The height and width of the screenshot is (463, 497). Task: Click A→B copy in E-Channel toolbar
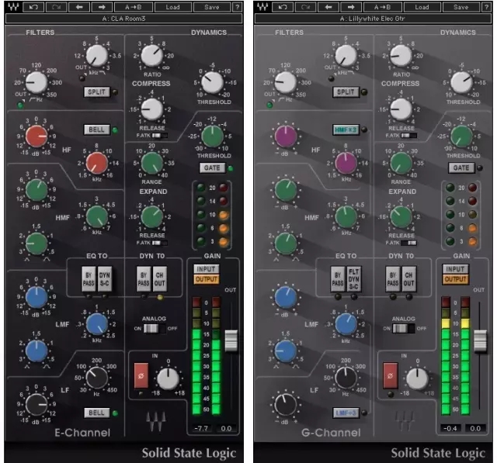pos(133,7)
